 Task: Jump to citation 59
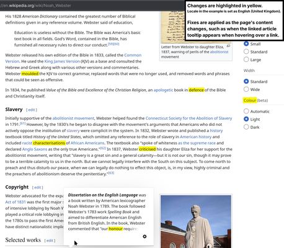tap(111, 44)
